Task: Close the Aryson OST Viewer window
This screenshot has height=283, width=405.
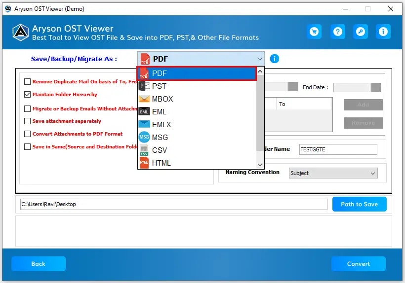Action: 391,9
